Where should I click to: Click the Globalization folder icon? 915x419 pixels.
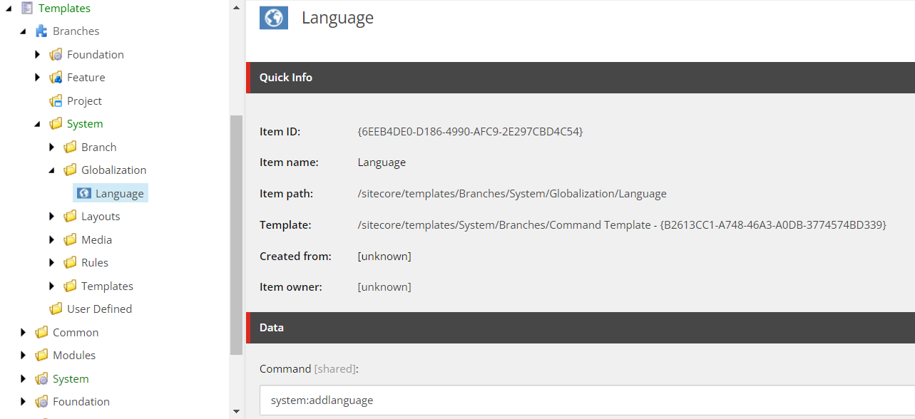coord(70,170)
